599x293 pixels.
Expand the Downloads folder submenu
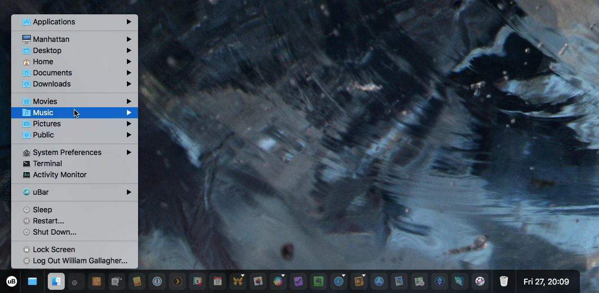tap(74, 84)
